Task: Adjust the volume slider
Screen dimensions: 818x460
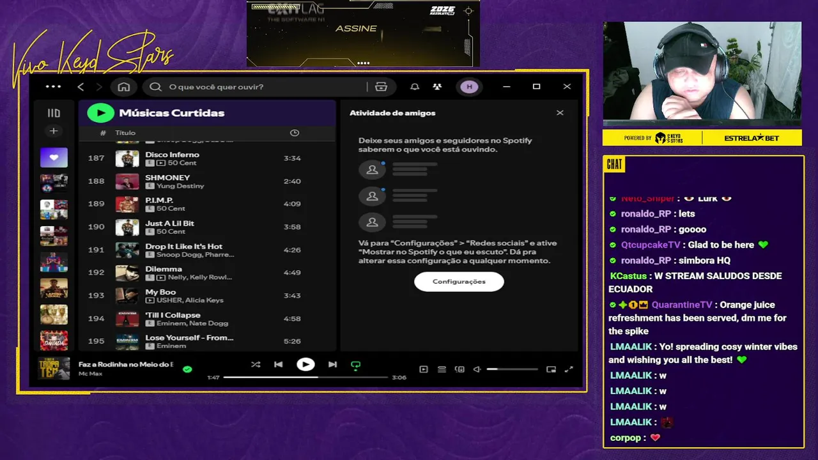Action: [x=512, y=369]
